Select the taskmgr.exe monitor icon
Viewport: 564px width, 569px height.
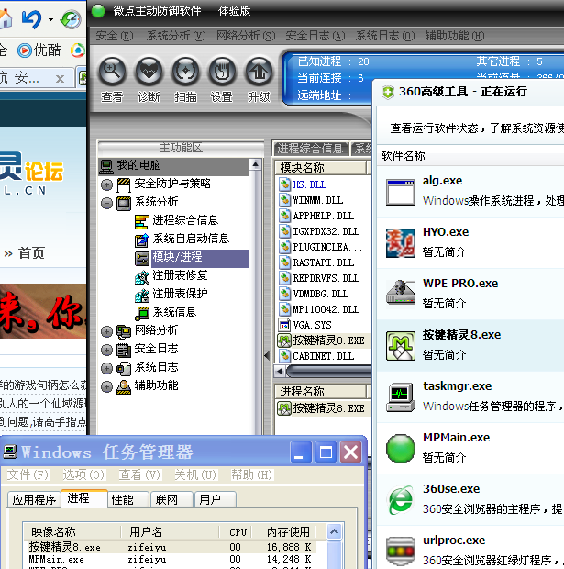tap(401, 397)
